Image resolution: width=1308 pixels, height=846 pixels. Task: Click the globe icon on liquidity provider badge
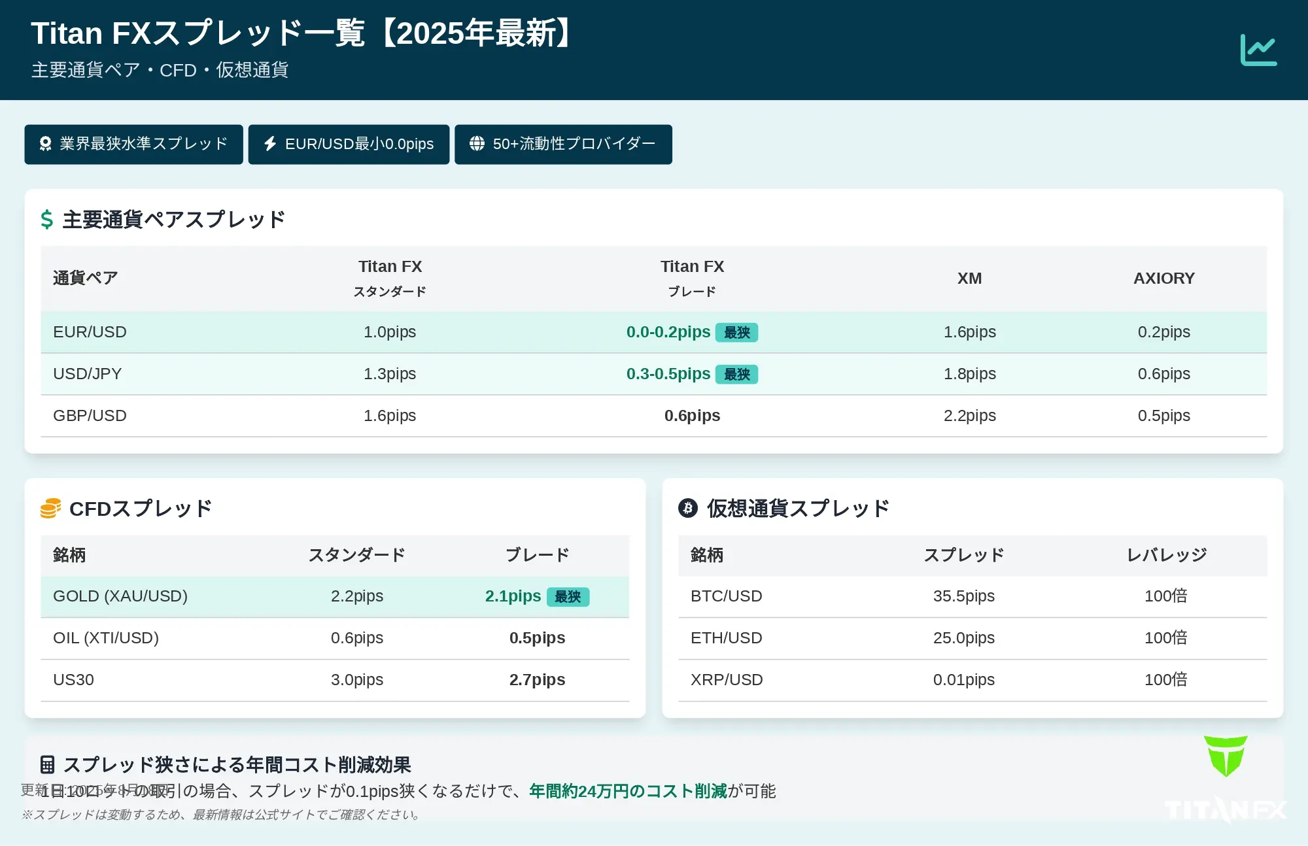[477, 144]
